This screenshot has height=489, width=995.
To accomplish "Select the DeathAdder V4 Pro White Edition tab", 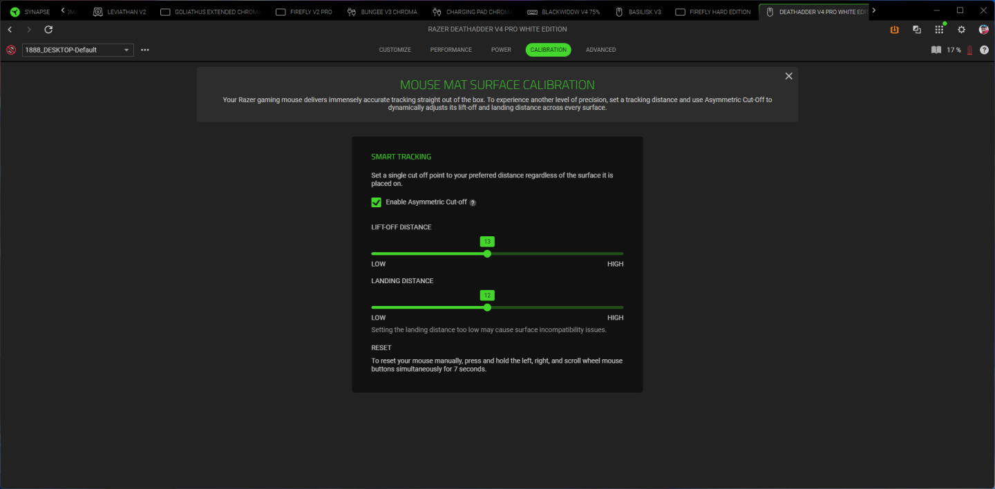I will coord(813,12).
